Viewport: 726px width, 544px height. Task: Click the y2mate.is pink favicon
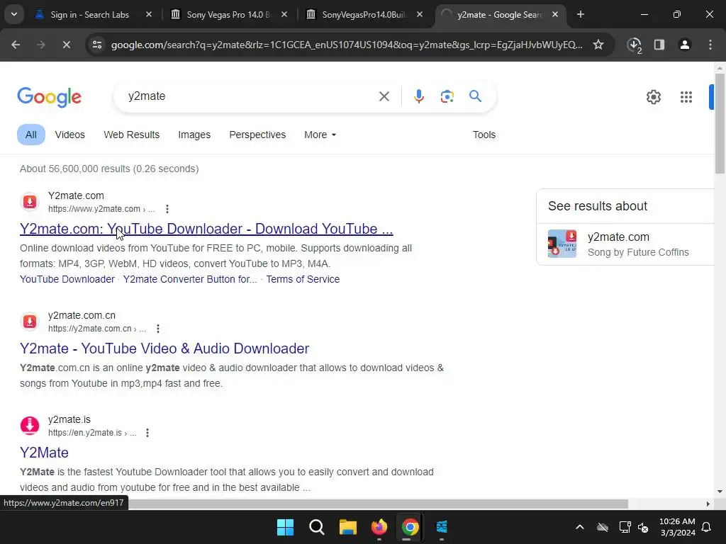click(30, 426)
